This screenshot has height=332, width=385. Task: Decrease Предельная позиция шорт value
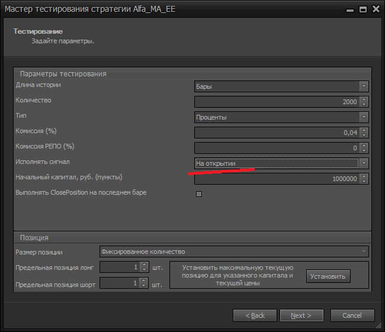point(144,286)
